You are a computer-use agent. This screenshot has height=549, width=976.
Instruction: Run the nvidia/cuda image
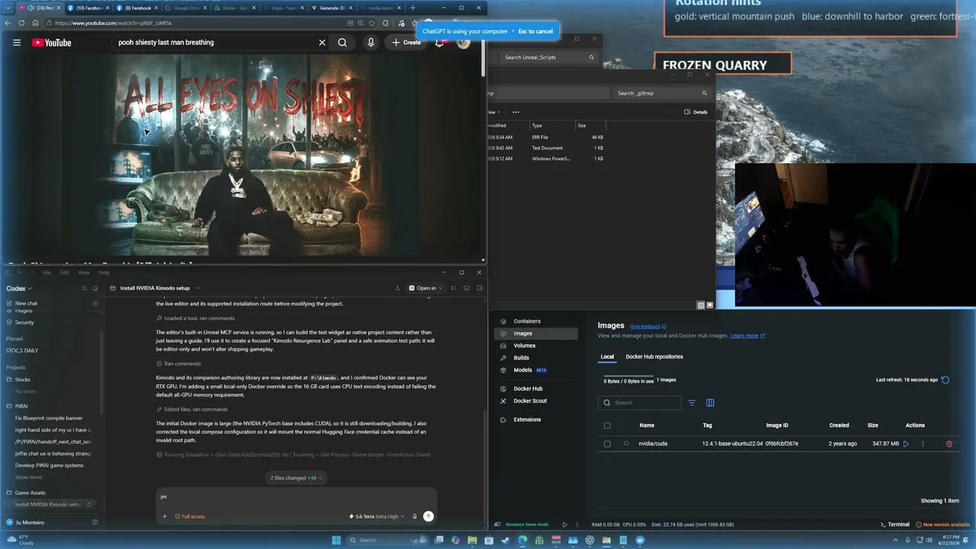coord(906,444)
